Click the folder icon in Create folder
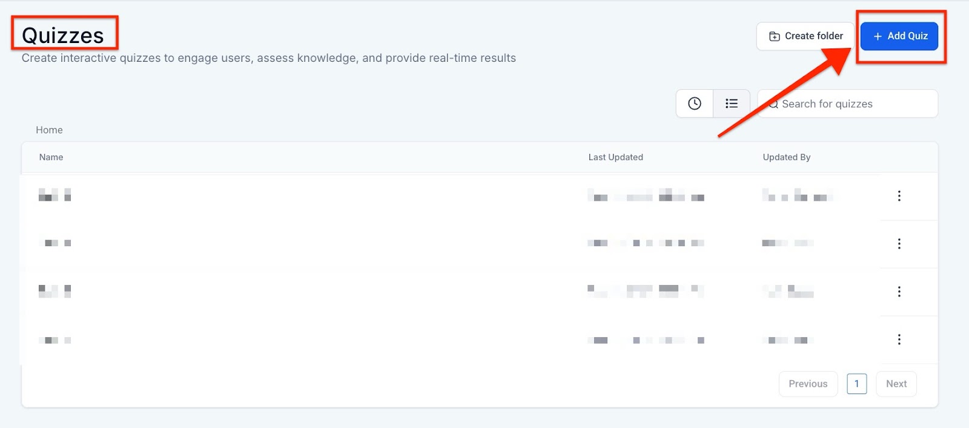This screenshot has width=969, height=428. point(774,36)
